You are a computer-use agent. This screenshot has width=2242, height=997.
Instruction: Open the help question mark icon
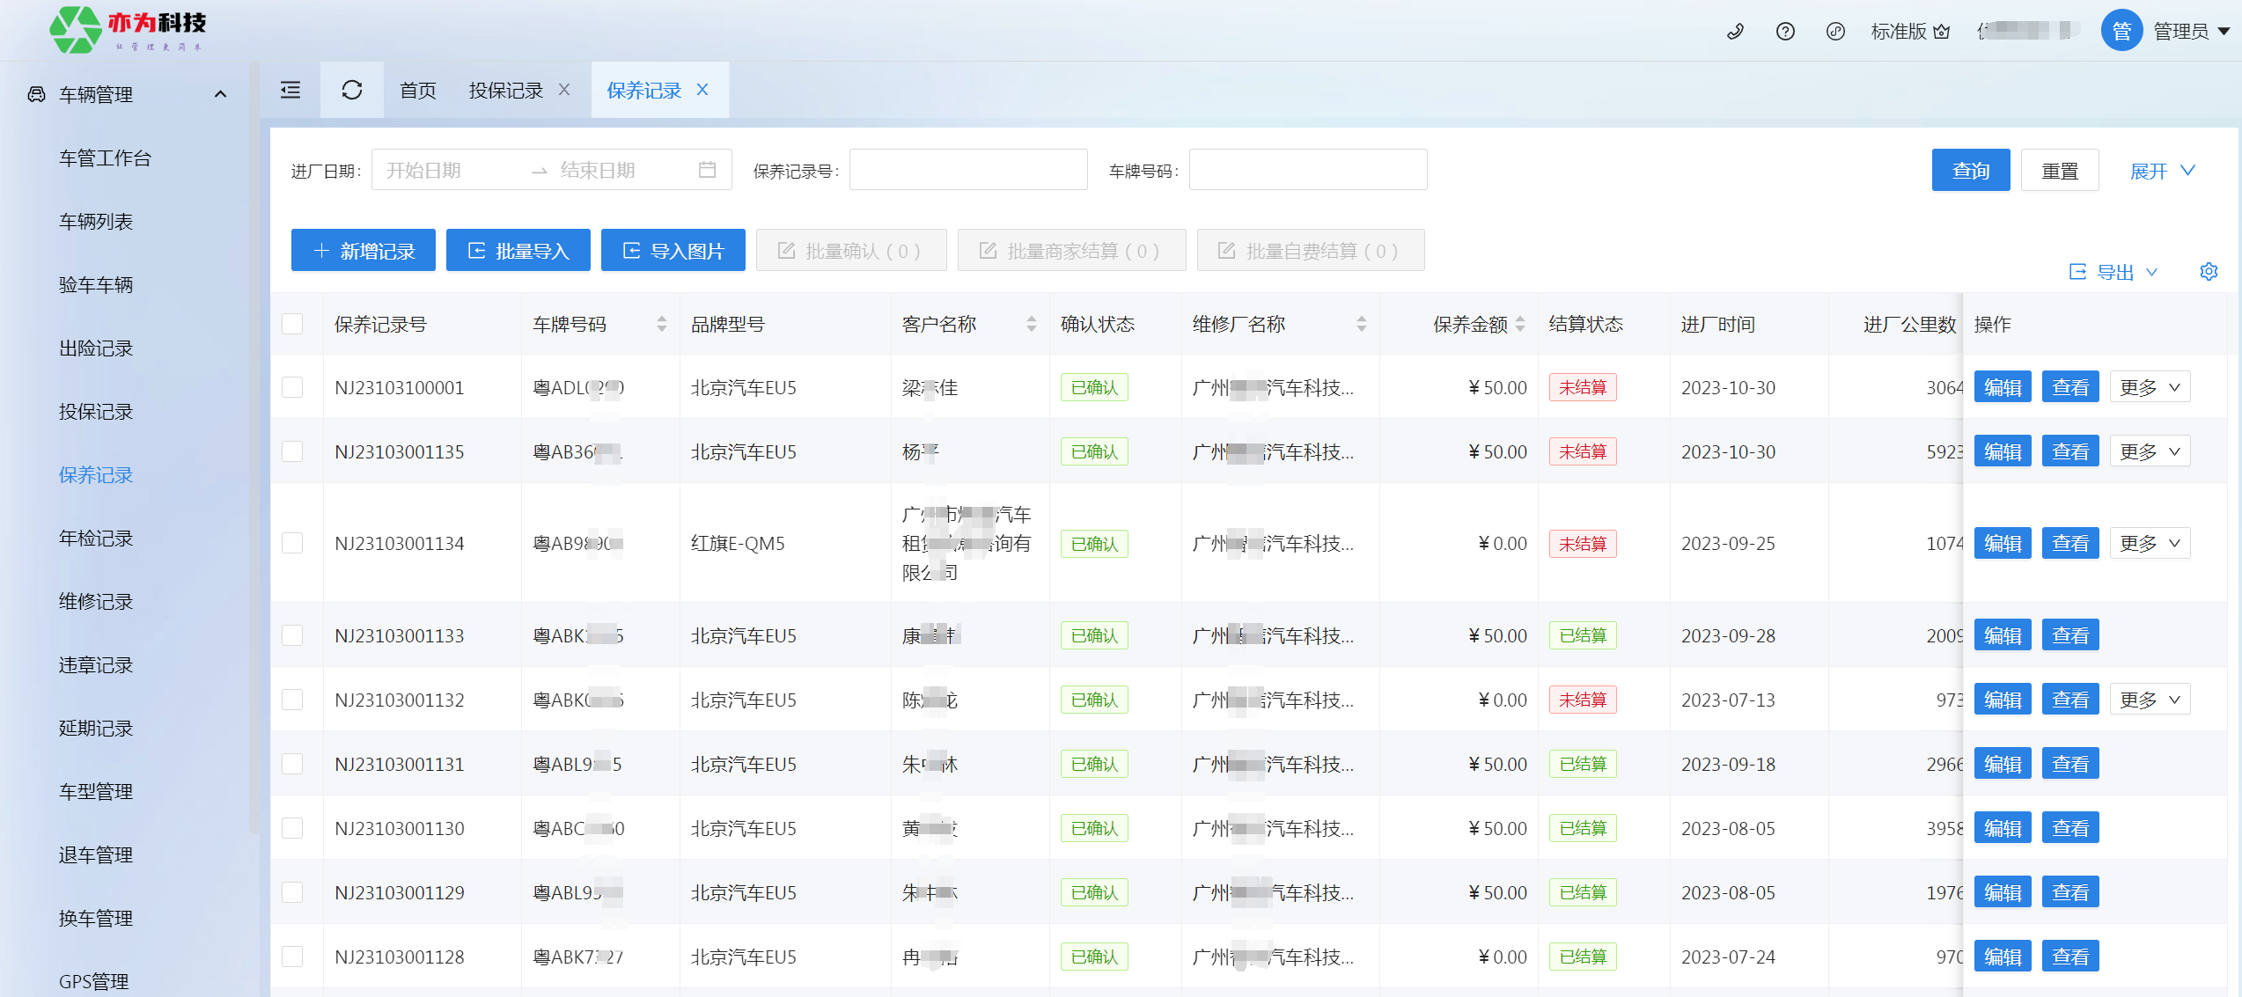(x=1785, y=32)
